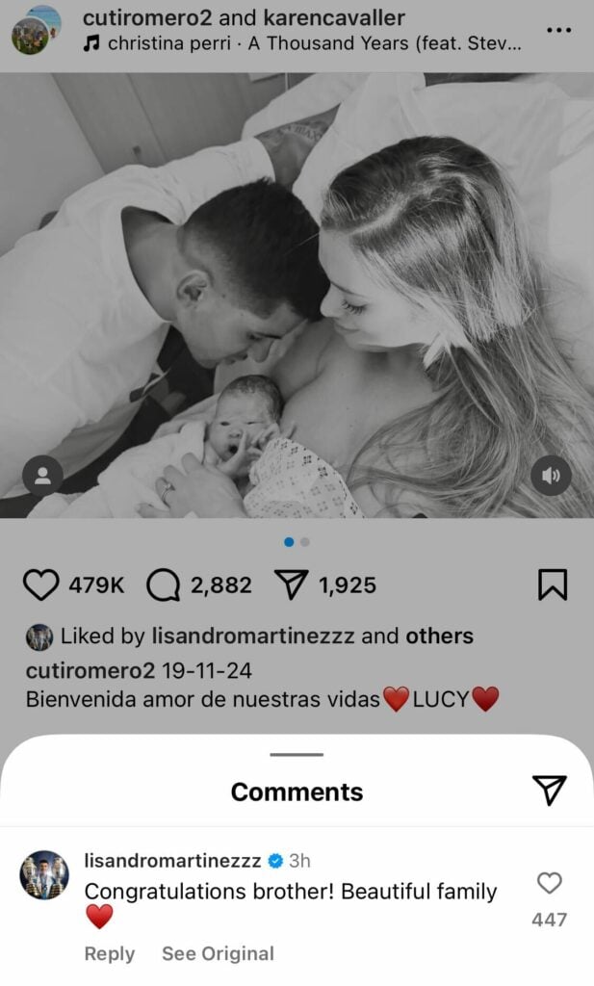Viewport: 594px width, 986px height.
Task: View others who liked the post
Action: click(439, 636)
